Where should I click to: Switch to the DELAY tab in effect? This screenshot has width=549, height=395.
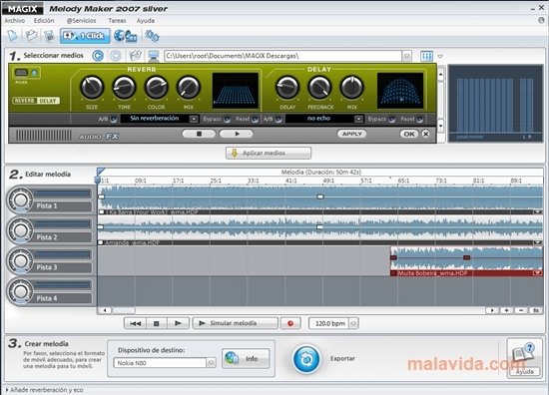(48, 101)
